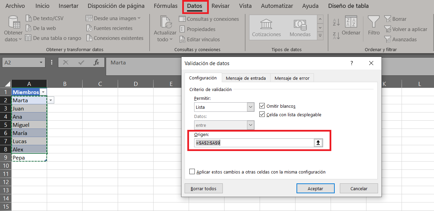Open the Name Box dropdown arrow
This screenshot has height=211, width=434.
click(41, 63)
